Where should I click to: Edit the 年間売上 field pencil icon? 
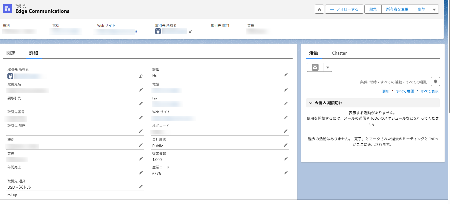coord(141,173)
